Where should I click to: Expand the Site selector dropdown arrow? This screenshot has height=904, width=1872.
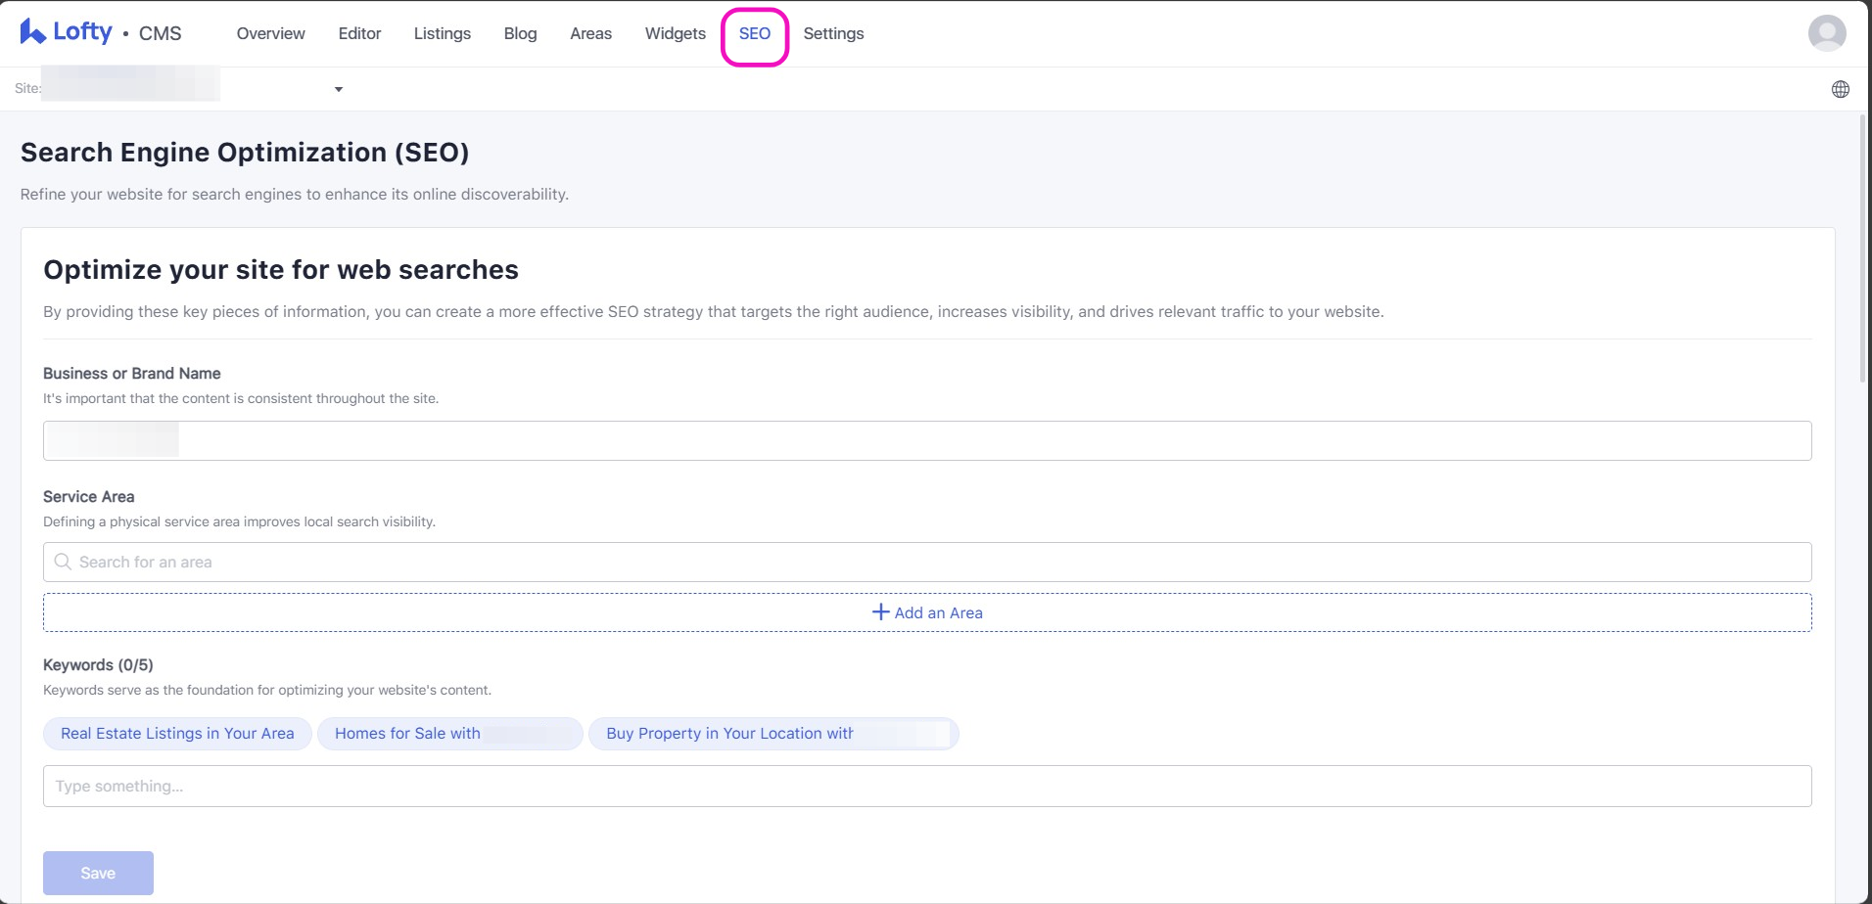click(x=339, y=89)
